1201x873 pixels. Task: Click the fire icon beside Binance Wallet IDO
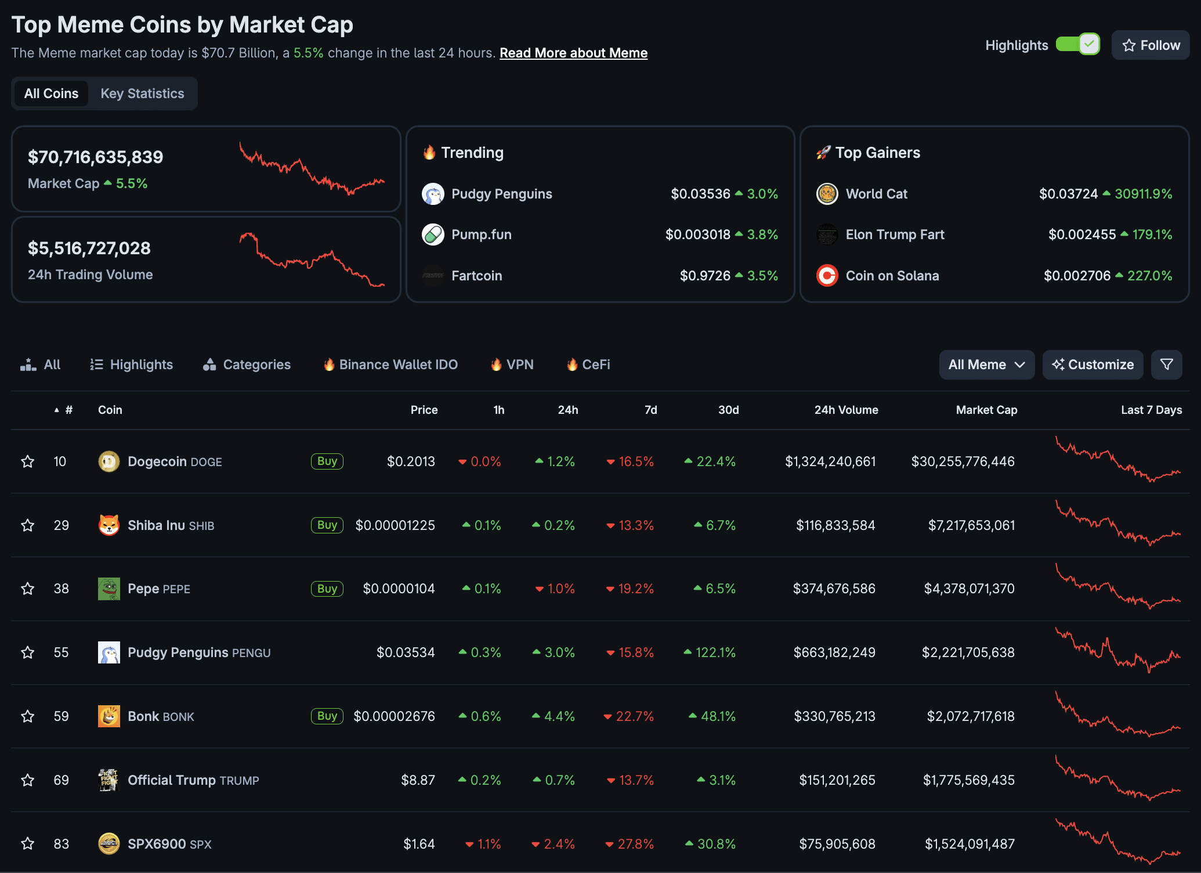(328, 365)
